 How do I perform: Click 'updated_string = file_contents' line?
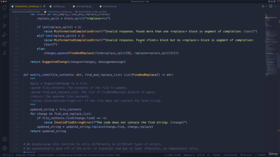click(56, 109)
